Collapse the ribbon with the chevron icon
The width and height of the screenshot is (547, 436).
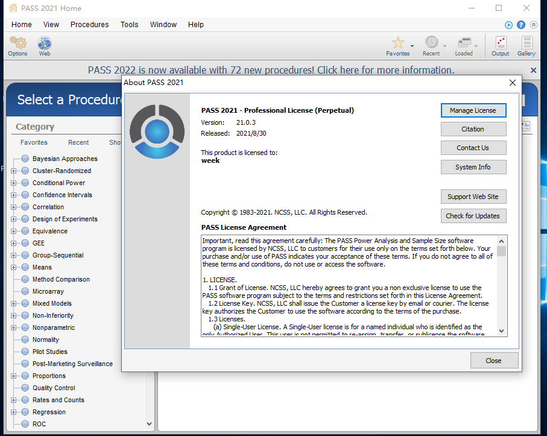[533, 25]
